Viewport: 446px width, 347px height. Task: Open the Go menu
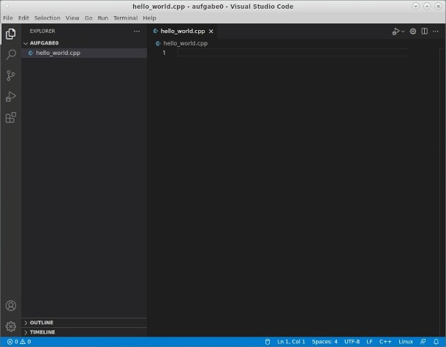[x=88, y=18]
